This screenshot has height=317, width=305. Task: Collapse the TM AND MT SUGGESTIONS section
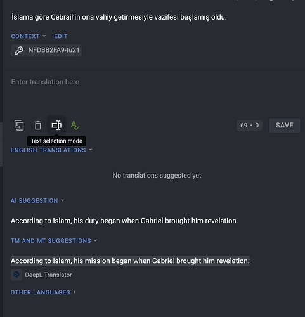click(x=54, y=241)
